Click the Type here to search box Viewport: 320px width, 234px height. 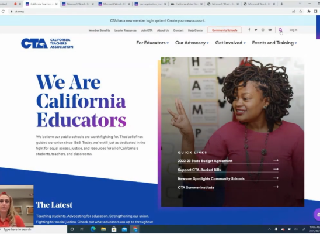(17, 229)
